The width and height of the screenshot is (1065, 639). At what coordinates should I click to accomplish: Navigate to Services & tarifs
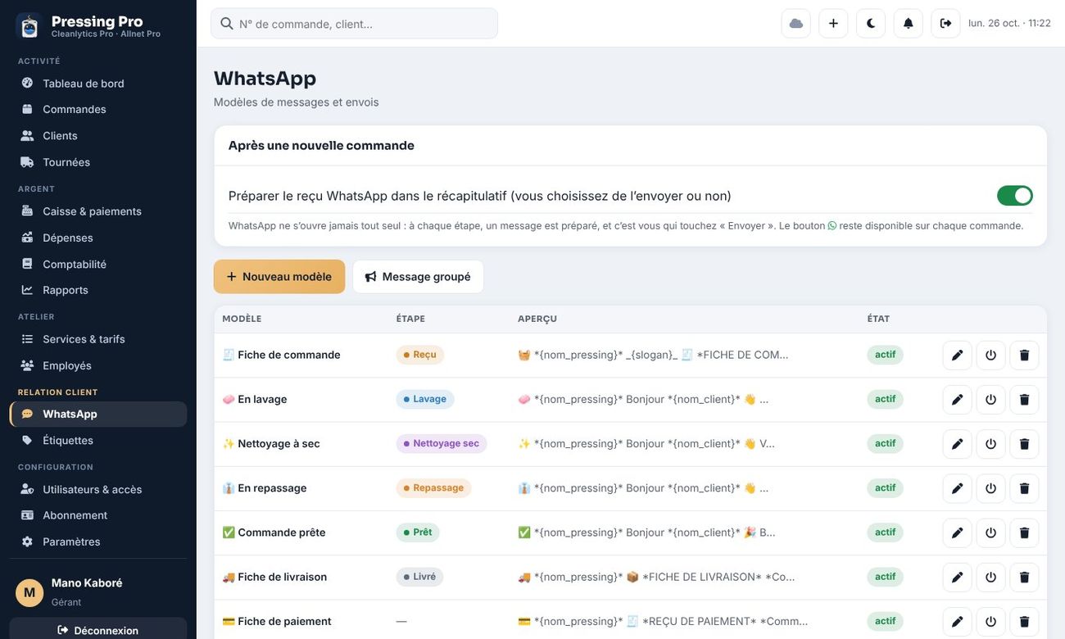(98, 339)
